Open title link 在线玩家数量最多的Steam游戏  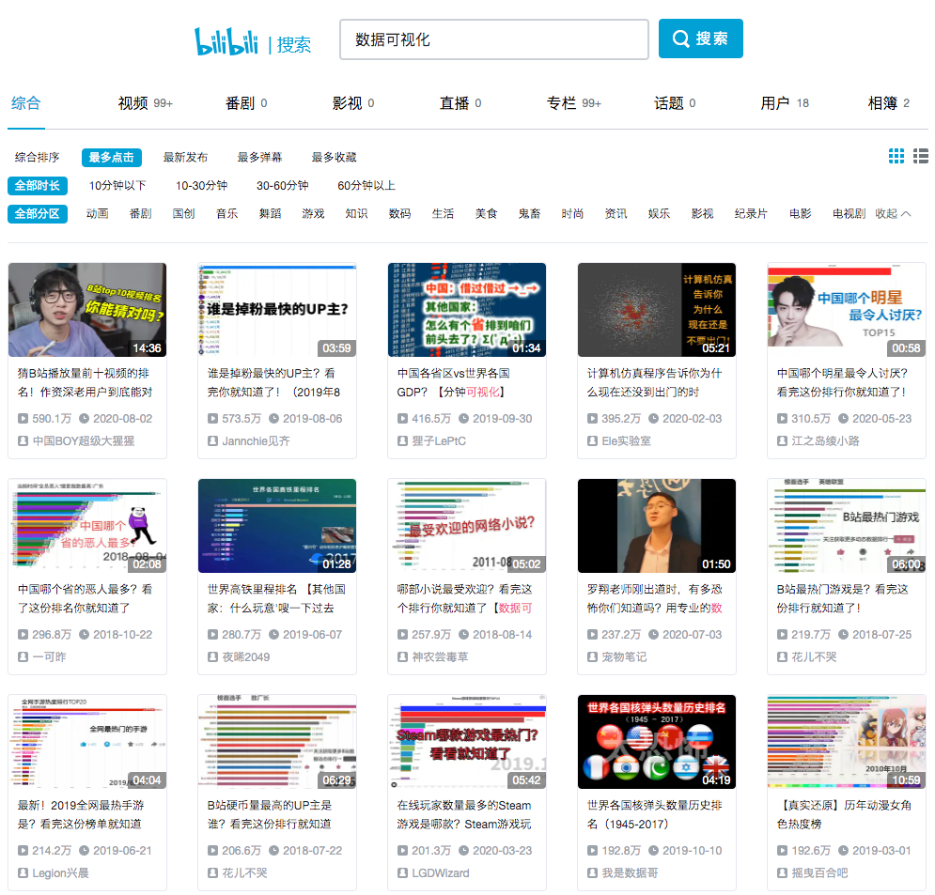(x=464, y=814)
